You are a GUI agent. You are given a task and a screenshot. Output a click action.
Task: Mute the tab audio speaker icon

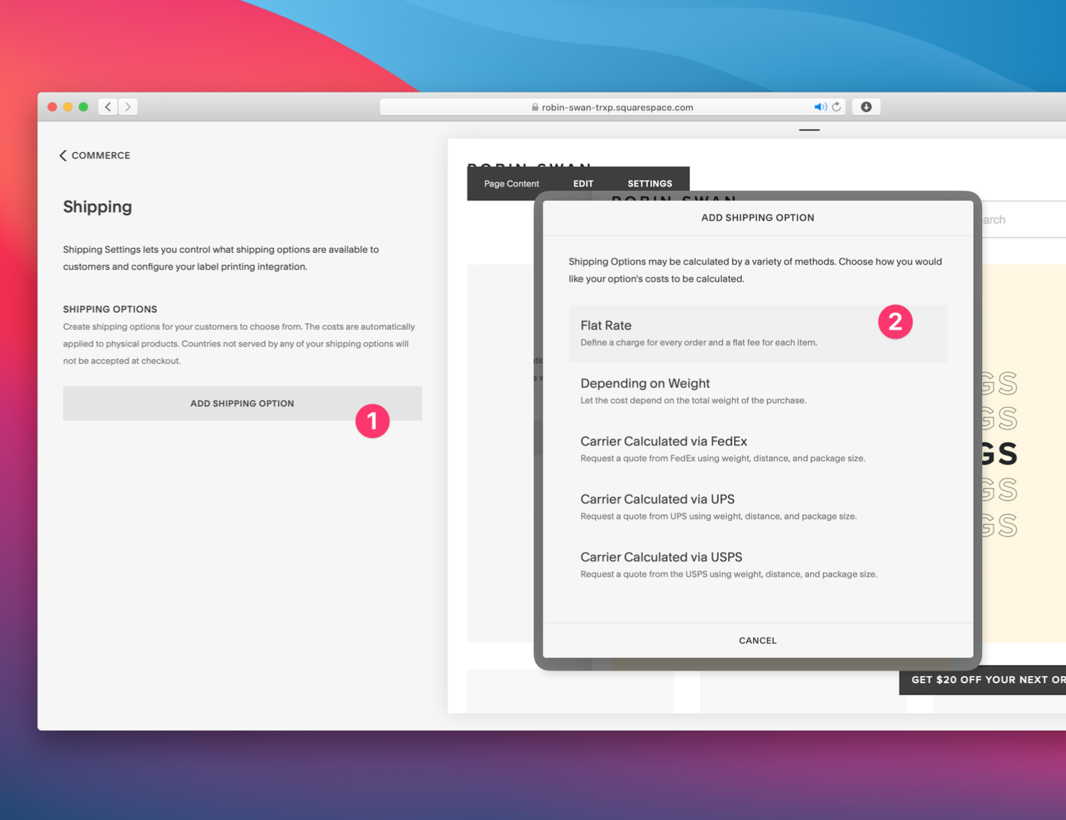[819, 107]
